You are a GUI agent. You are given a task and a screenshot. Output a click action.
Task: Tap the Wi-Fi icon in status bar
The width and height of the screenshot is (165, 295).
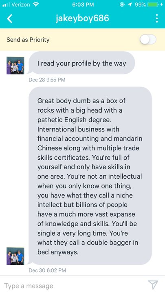pyautogui.click(x=35, y=5)
